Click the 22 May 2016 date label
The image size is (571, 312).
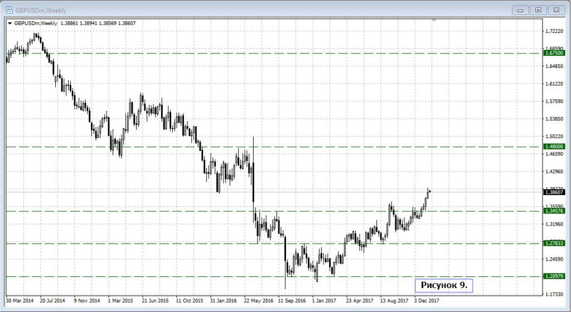click(258, 300)
